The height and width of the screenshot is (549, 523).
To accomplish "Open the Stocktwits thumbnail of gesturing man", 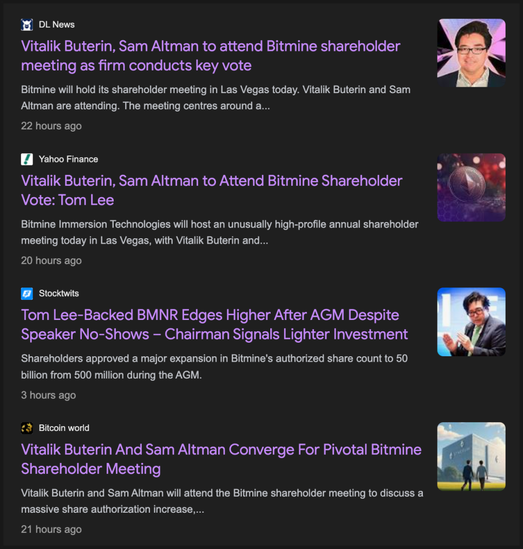I will [471, 322].
